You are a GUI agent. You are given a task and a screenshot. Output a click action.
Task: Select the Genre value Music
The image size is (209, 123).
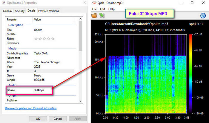(37, 75)
